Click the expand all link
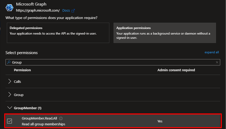226x129 pixels. click(212, 52)
